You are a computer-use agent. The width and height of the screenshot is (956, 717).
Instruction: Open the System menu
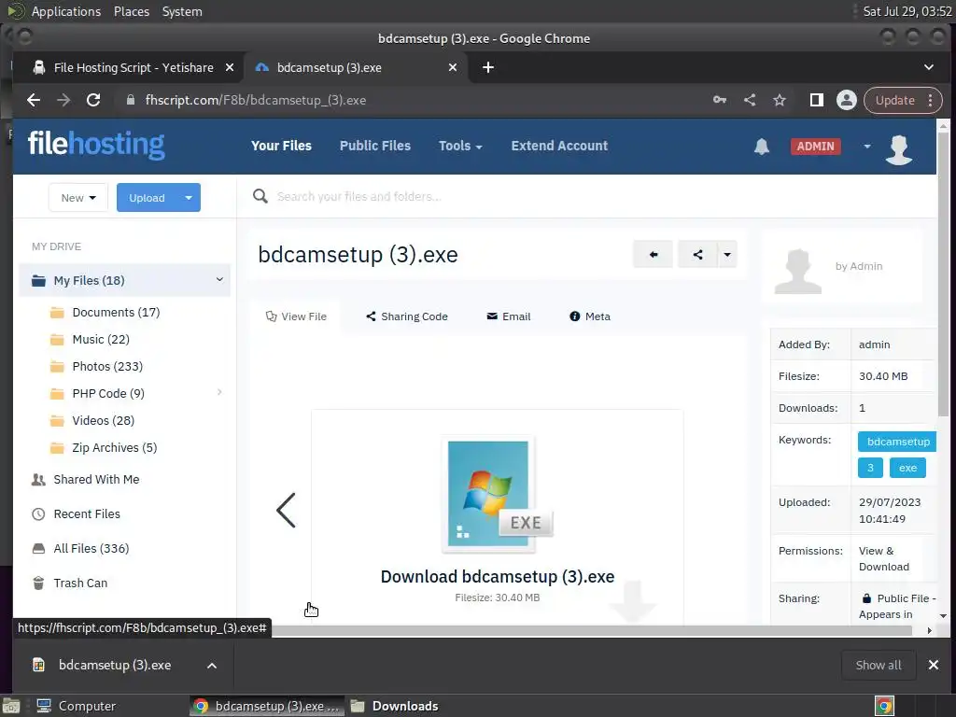pos(182,11)
